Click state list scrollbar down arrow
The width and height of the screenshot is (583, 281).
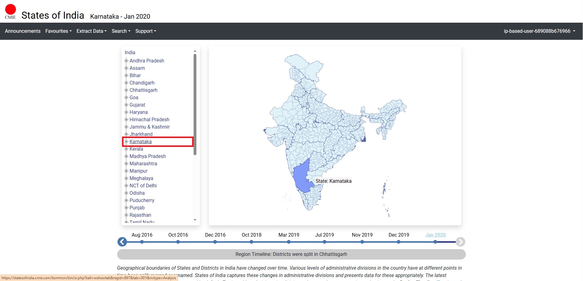click(x=195, y=220)
